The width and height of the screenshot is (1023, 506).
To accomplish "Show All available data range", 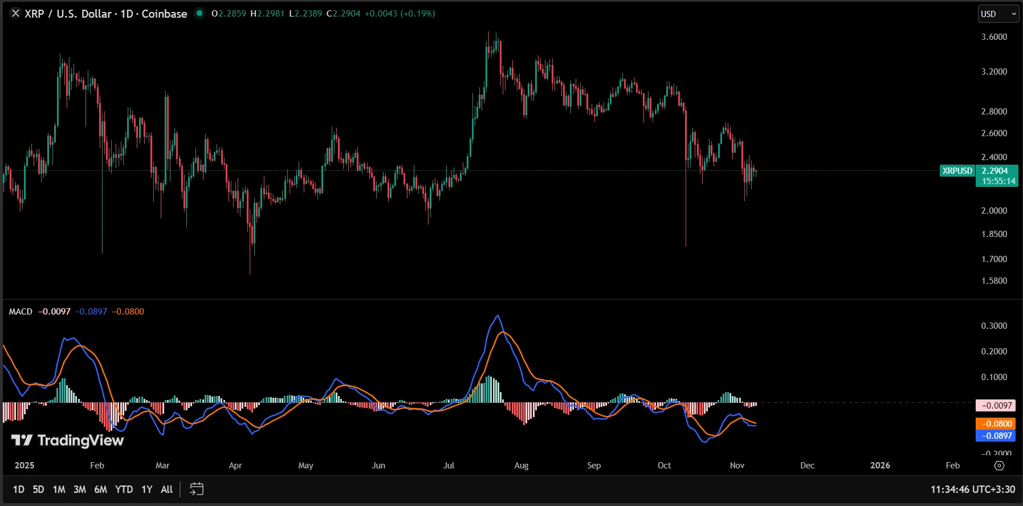I will (x=166, y=489).
